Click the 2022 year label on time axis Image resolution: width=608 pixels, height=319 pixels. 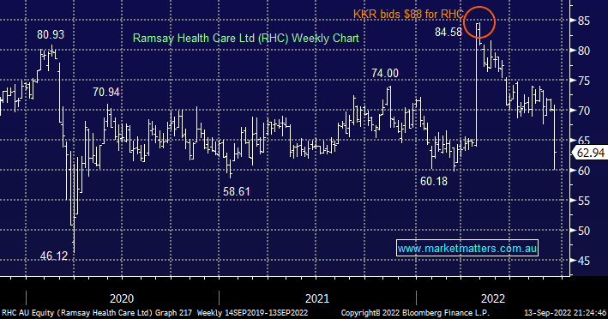tap(493, 298)
